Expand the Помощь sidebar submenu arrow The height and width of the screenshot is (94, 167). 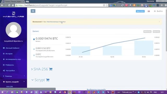24,76
